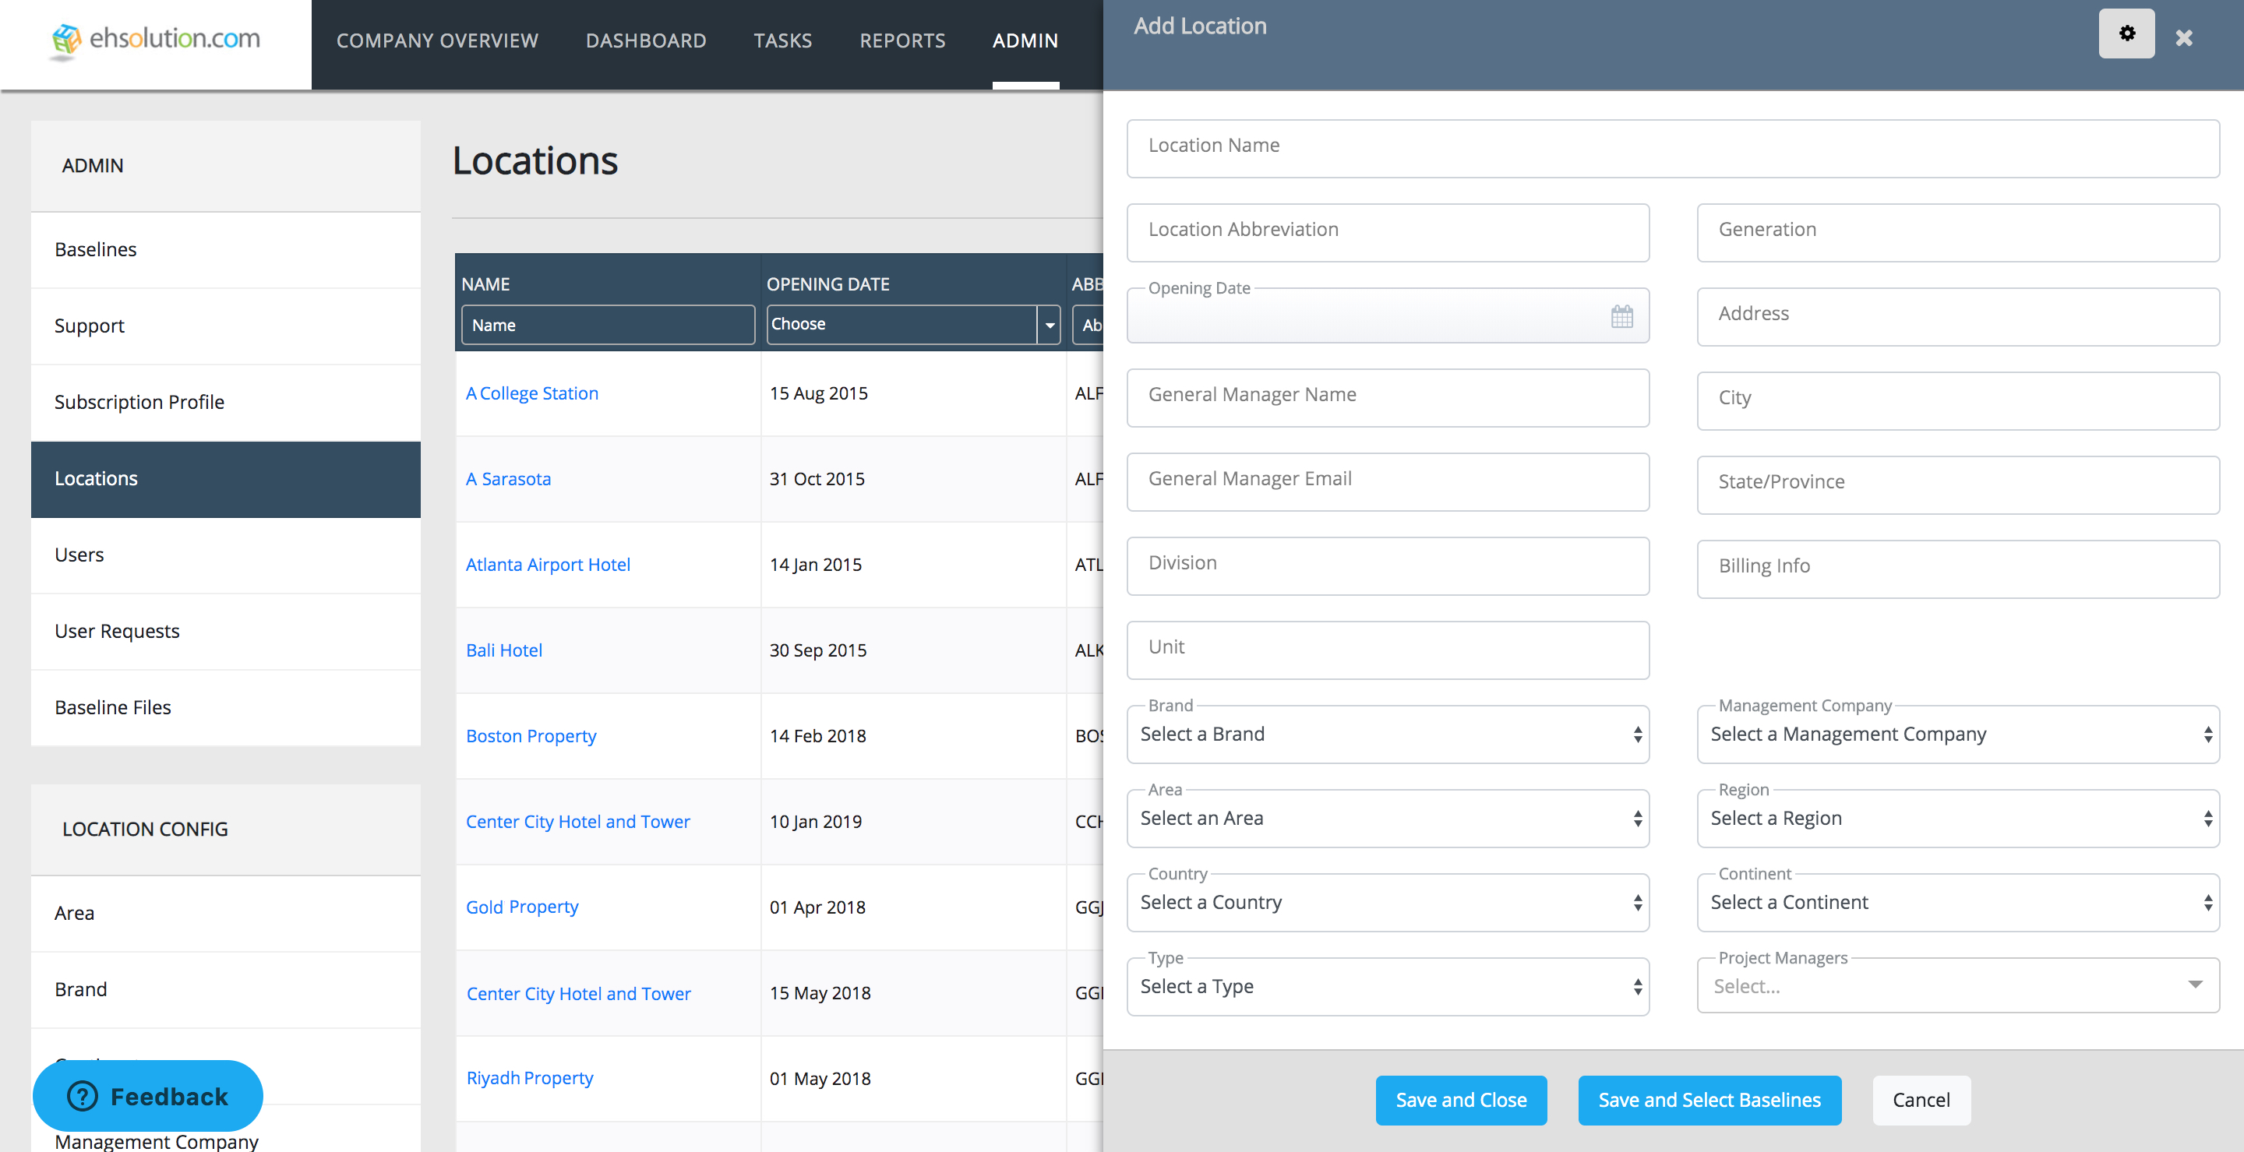Expand the Continent dropdown
The image size is (2244, 1152).
point(1957,903)
